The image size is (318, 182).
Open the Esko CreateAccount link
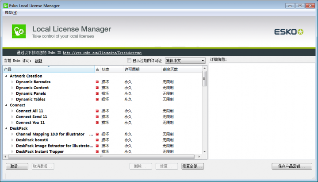pos(102,52)
